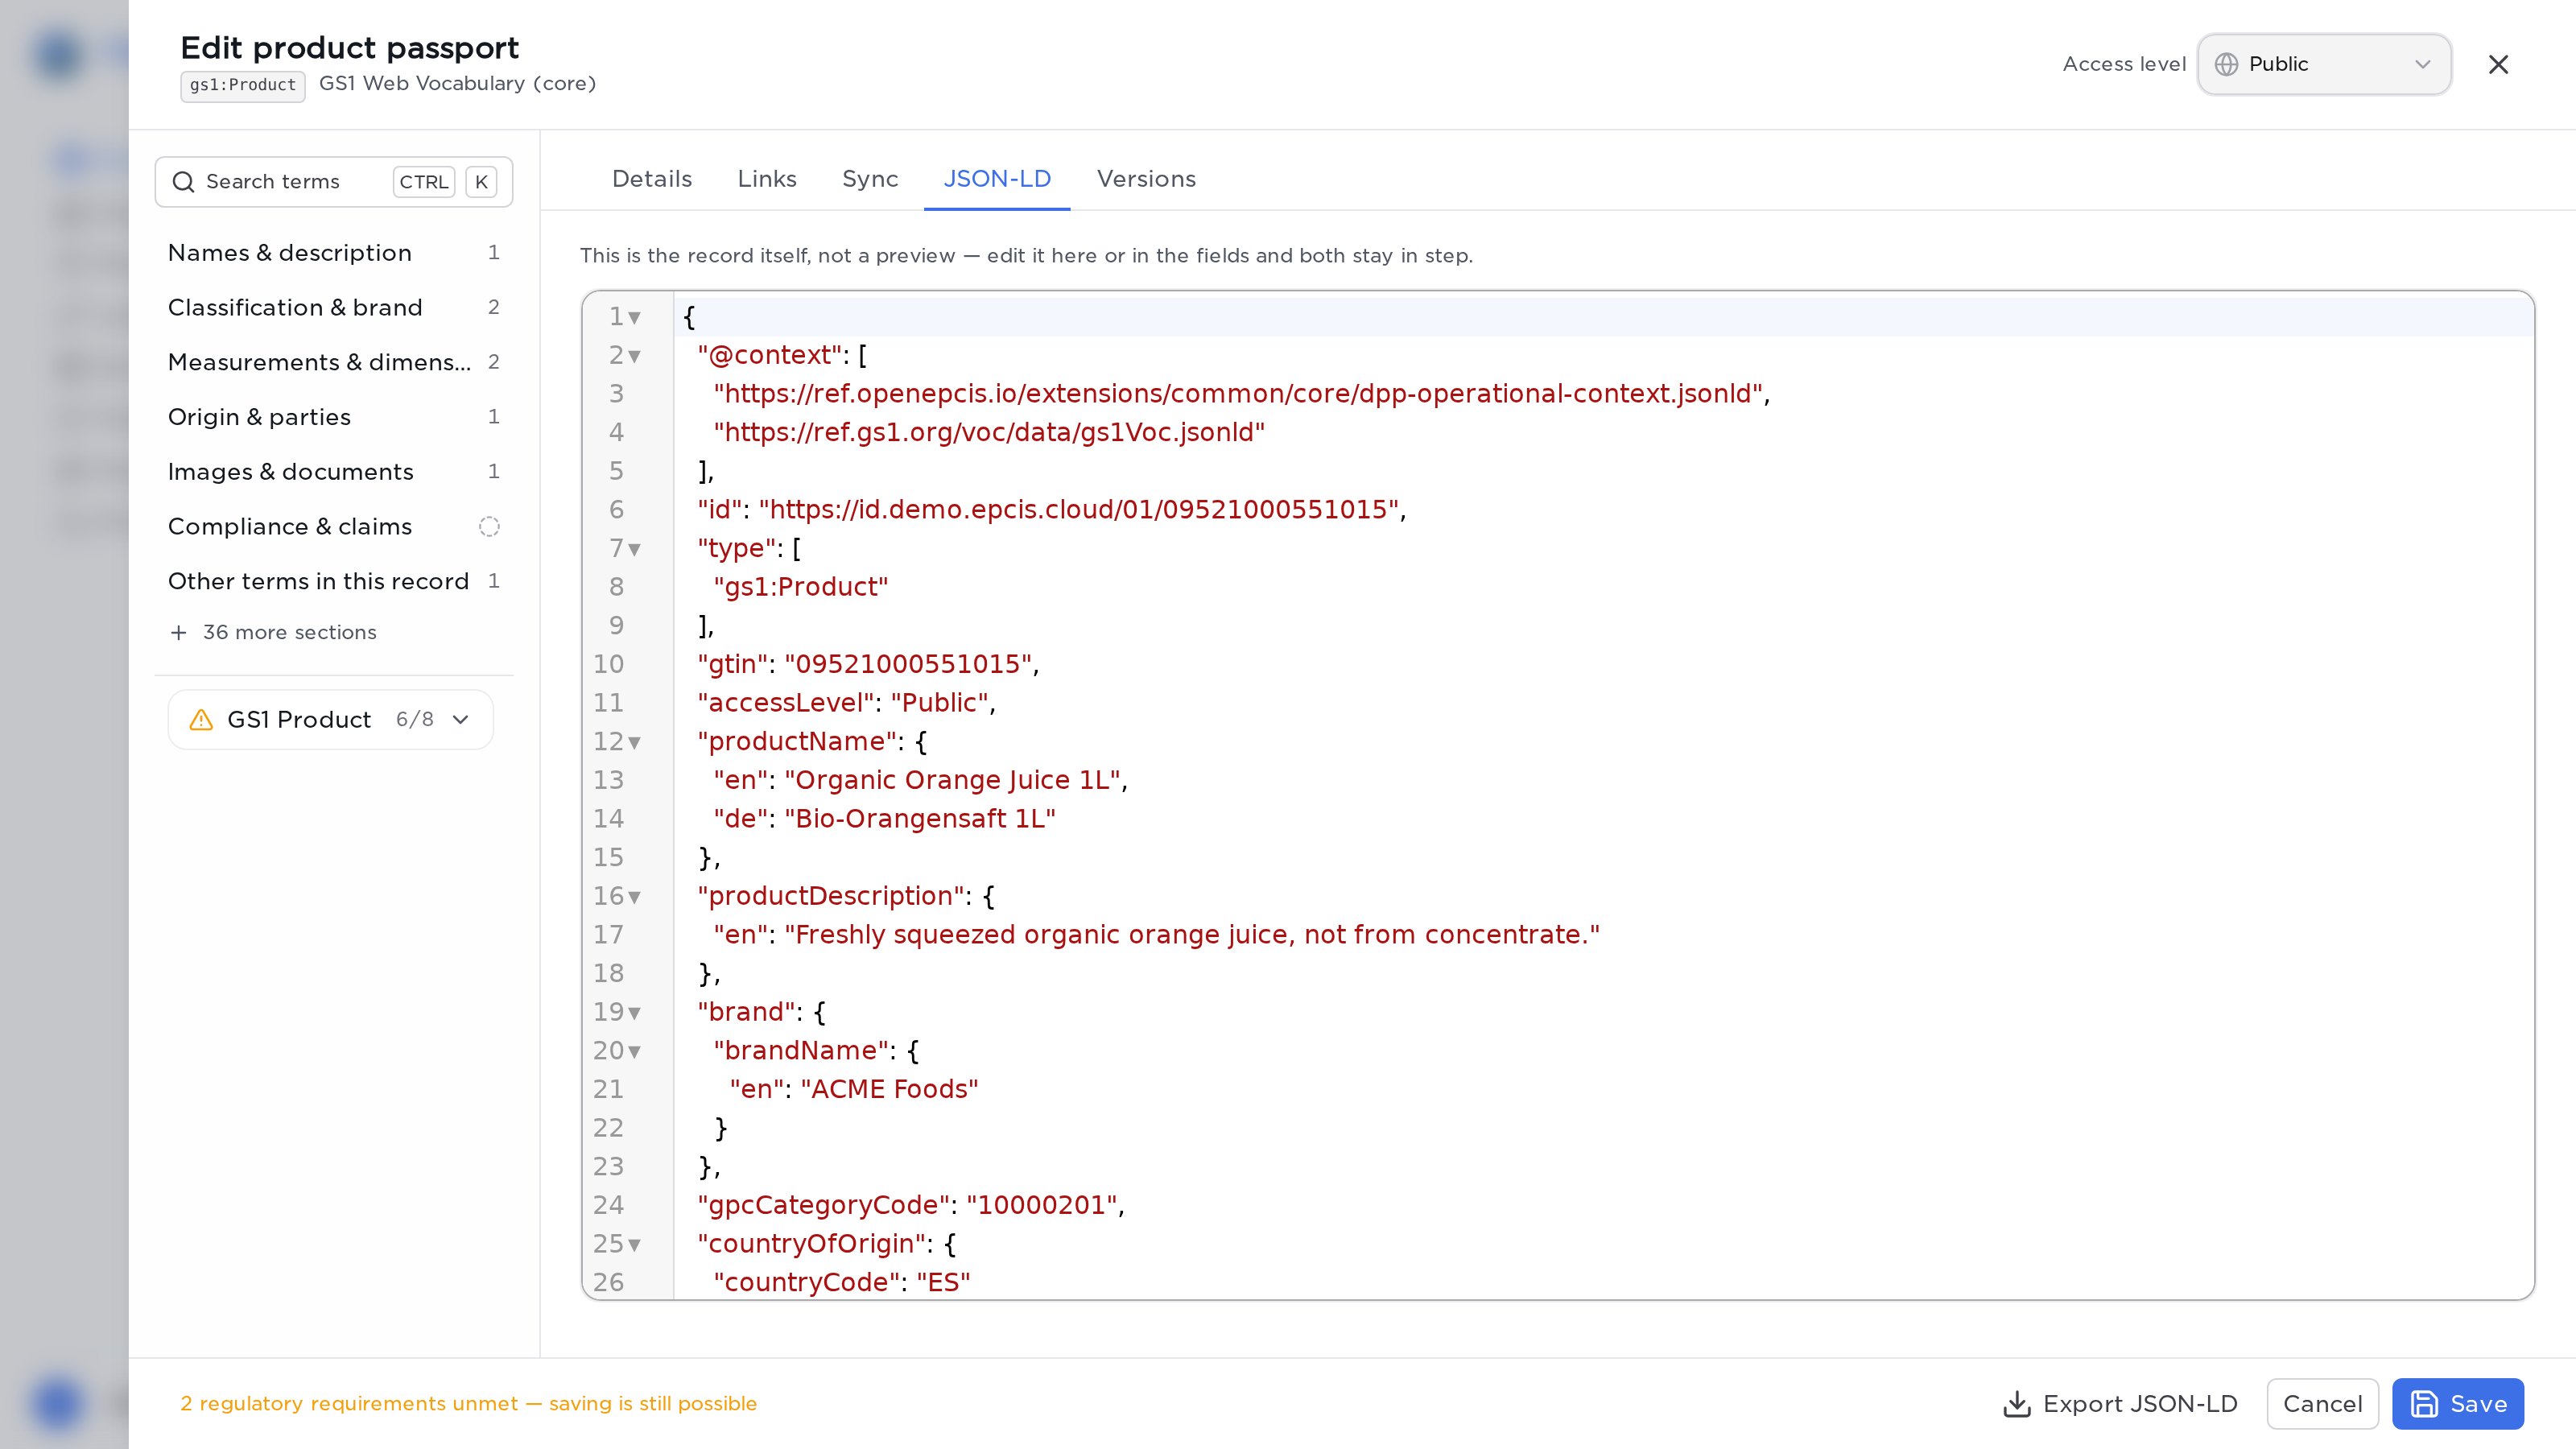Open the Access level Public dropdown
The image size is (2576, 1449).
point(2324,64)
